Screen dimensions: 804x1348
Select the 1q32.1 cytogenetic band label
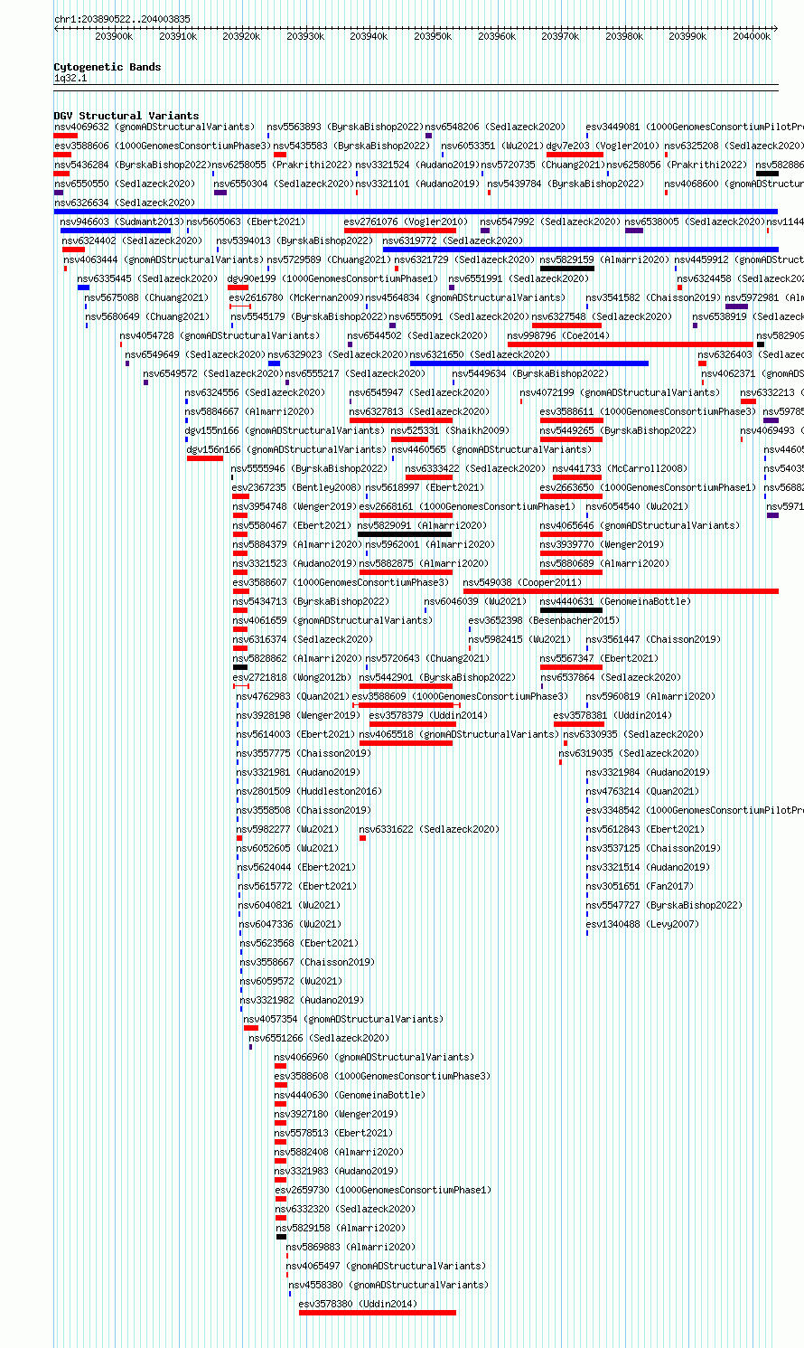pyautogui.click(x=70, y=79)
